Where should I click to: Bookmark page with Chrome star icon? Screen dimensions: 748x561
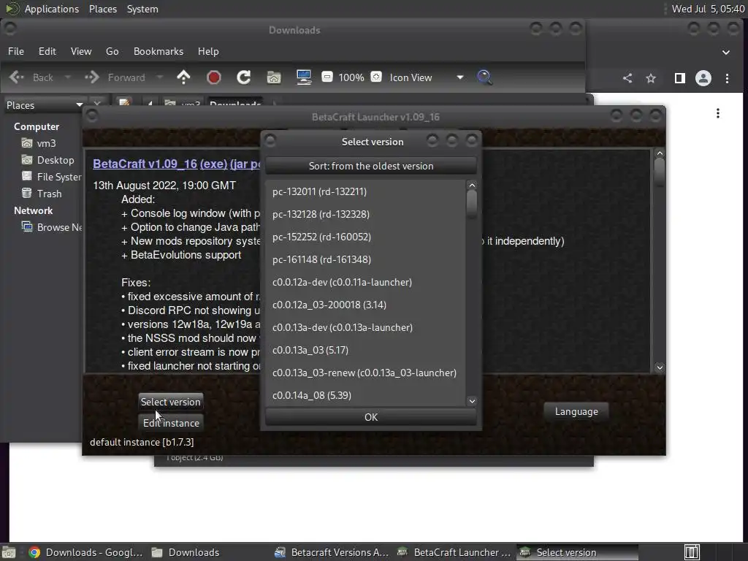click(651, 78)
